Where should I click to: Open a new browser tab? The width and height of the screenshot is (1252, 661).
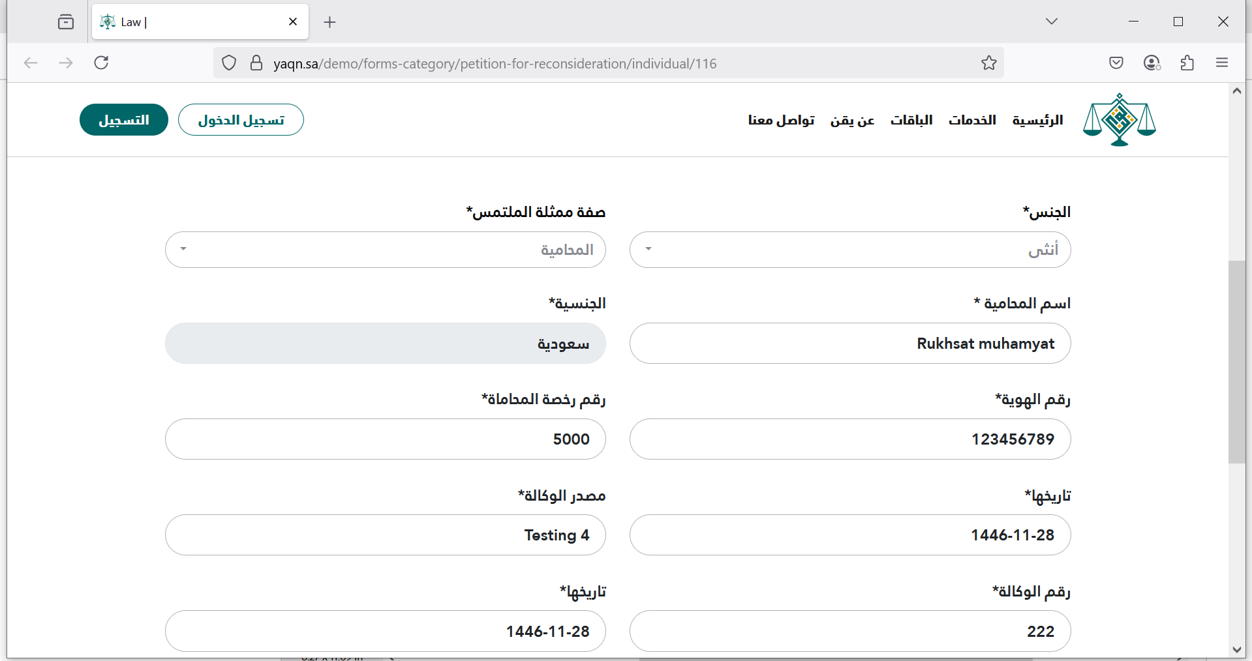tap(330, 22)
